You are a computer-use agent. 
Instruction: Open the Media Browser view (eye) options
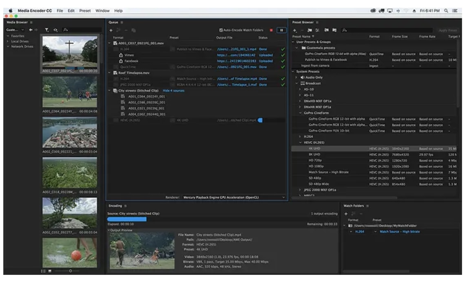[55, 30]
